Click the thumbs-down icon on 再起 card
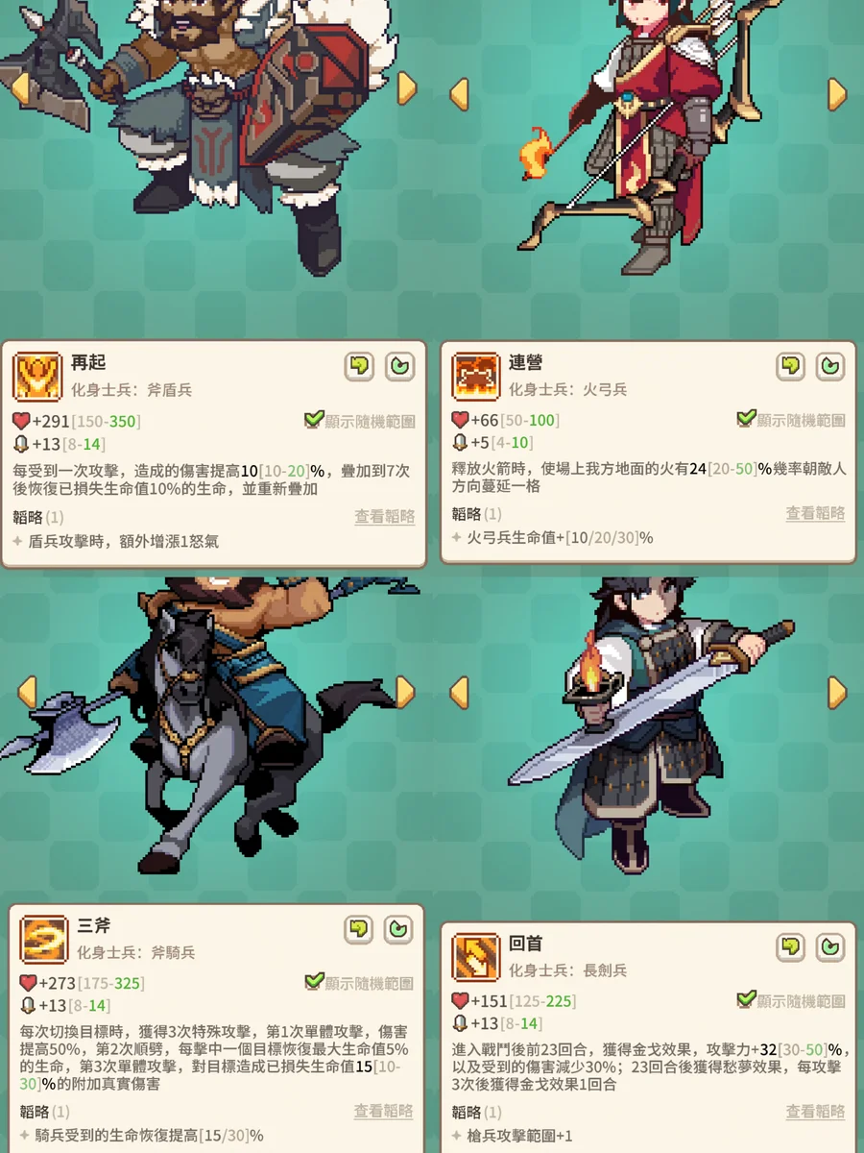The width and height of the screenshot is (864, 1153). tap(359, 366)
